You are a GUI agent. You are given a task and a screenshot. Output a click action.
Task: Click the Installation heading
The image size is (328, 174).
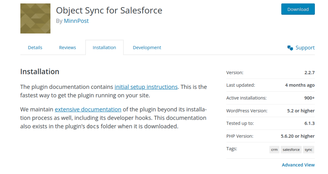[40, 72]
